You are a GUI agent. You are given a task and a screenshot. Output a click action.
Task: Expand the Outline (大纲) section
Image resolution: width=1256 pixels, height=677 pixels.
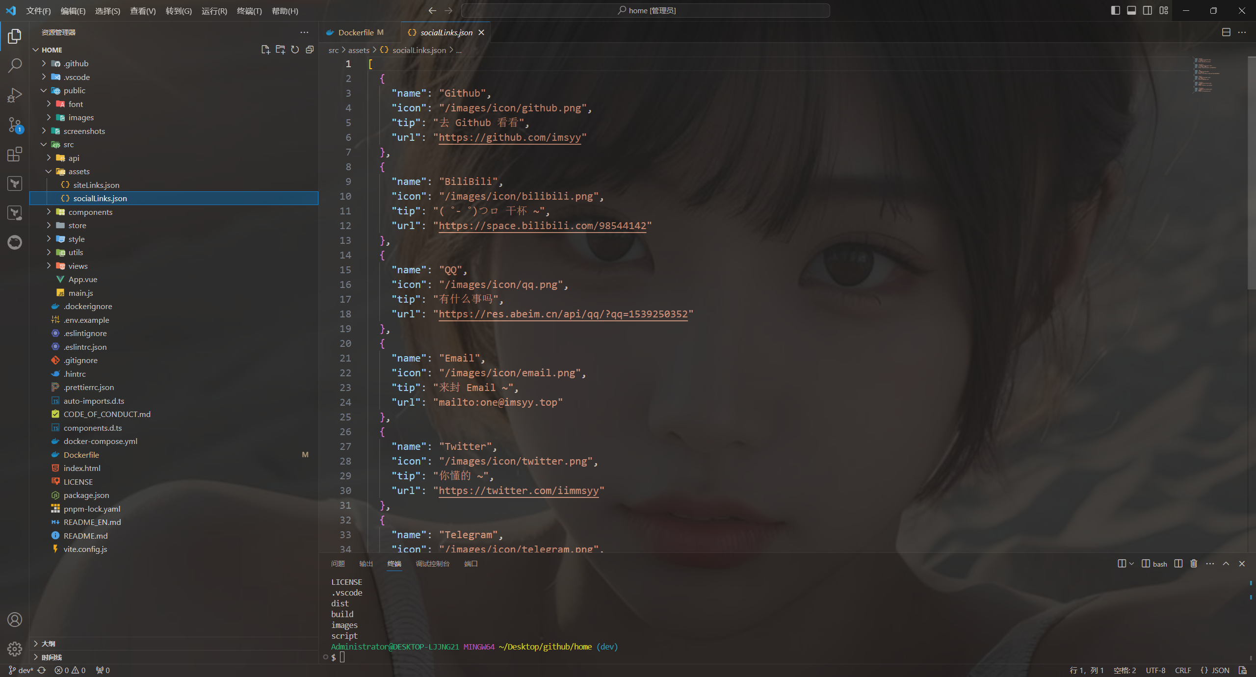174,644
